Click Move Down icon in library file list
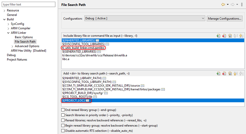 click(x=241, y=36)
